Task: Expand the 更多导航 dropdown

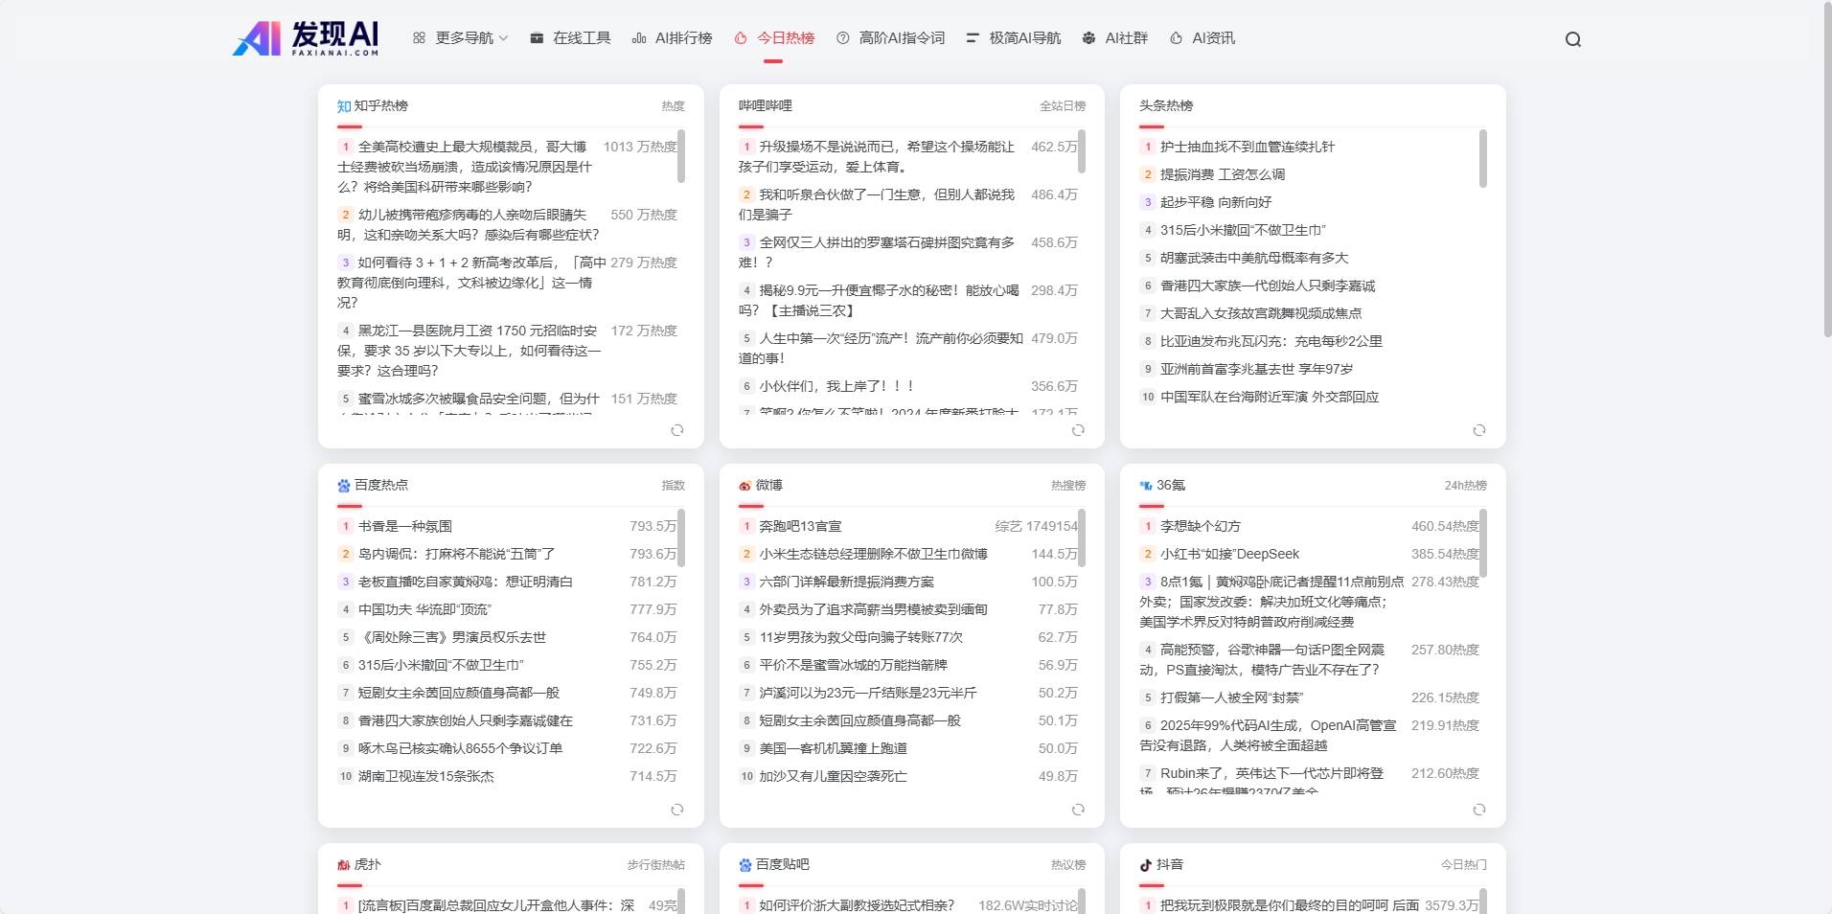Action: click(460, 38)
